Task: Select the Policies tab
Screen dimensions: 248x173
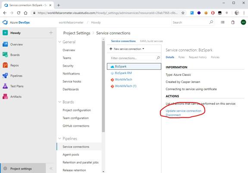Action: coord(215,57)
